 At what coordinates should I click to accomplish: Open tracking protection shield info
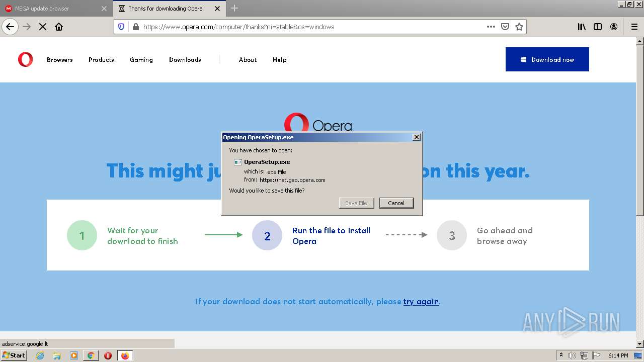(x=121, y=27)
